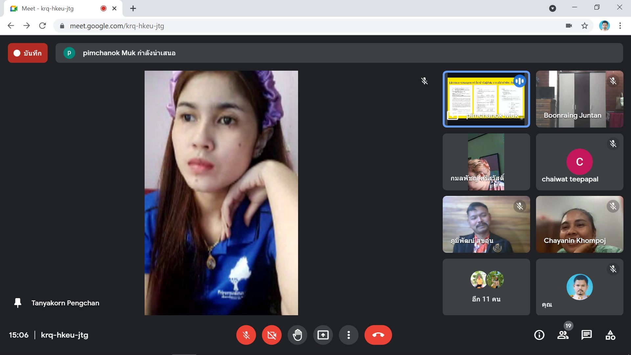Viewport: 631px width, 355px height.
Task: Expand the tab search dropdown arrow
Action: (552, 9)
